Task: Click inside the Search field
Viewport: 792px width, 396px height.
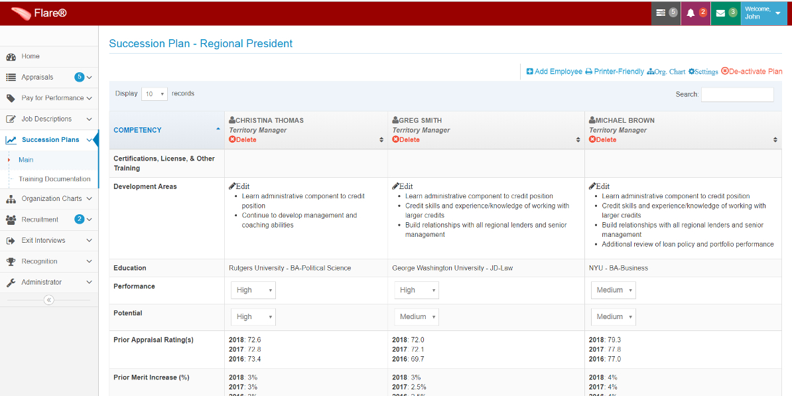Action: 738,94
